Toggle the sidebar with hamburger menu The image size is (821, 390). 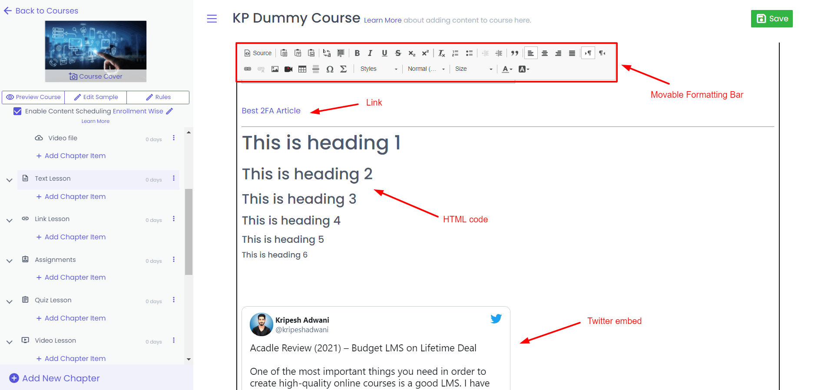[212, 19]
